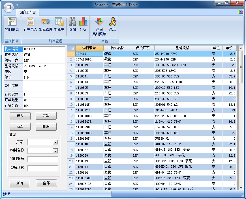Click the 物料名称 column header
This screenshot has height=199, width=246.
tap(117, 48)
